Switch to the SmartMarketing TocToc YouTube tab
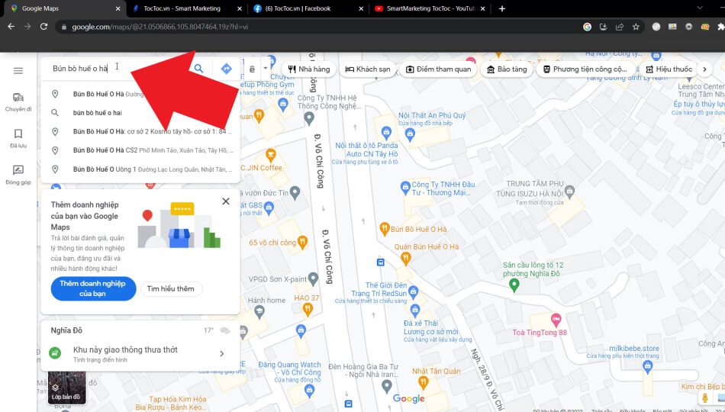The height and width of the screenshot is (412, 725). 430,8
